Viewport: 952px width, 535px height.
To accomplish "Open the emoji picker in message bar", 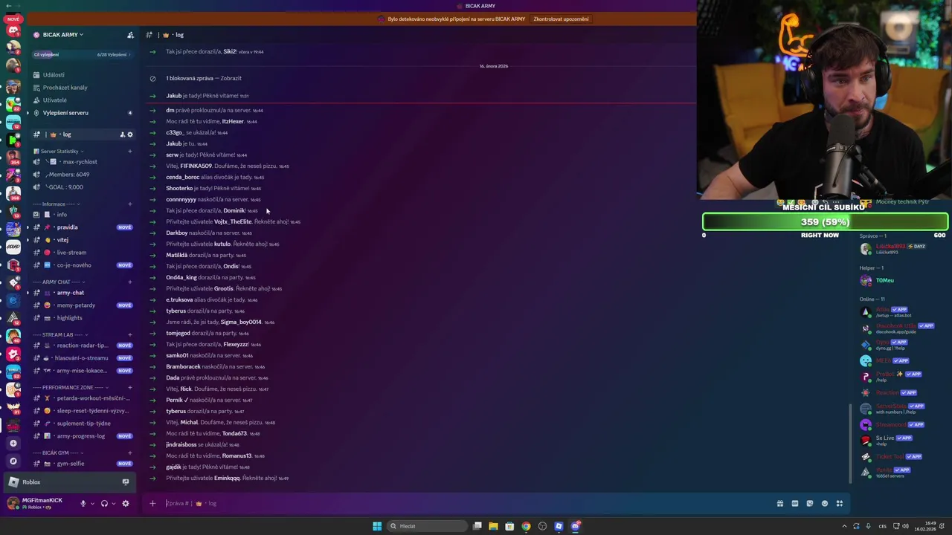I will [x=825, y=503].
